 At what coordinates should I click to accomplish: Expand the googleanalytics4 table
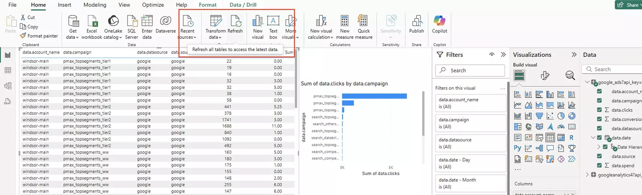(x=587, y=175)
